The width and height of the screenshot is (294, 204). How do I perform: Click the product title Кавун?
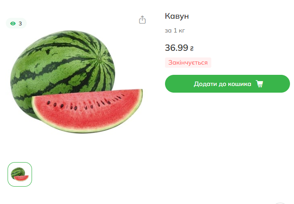pos(177,16)
